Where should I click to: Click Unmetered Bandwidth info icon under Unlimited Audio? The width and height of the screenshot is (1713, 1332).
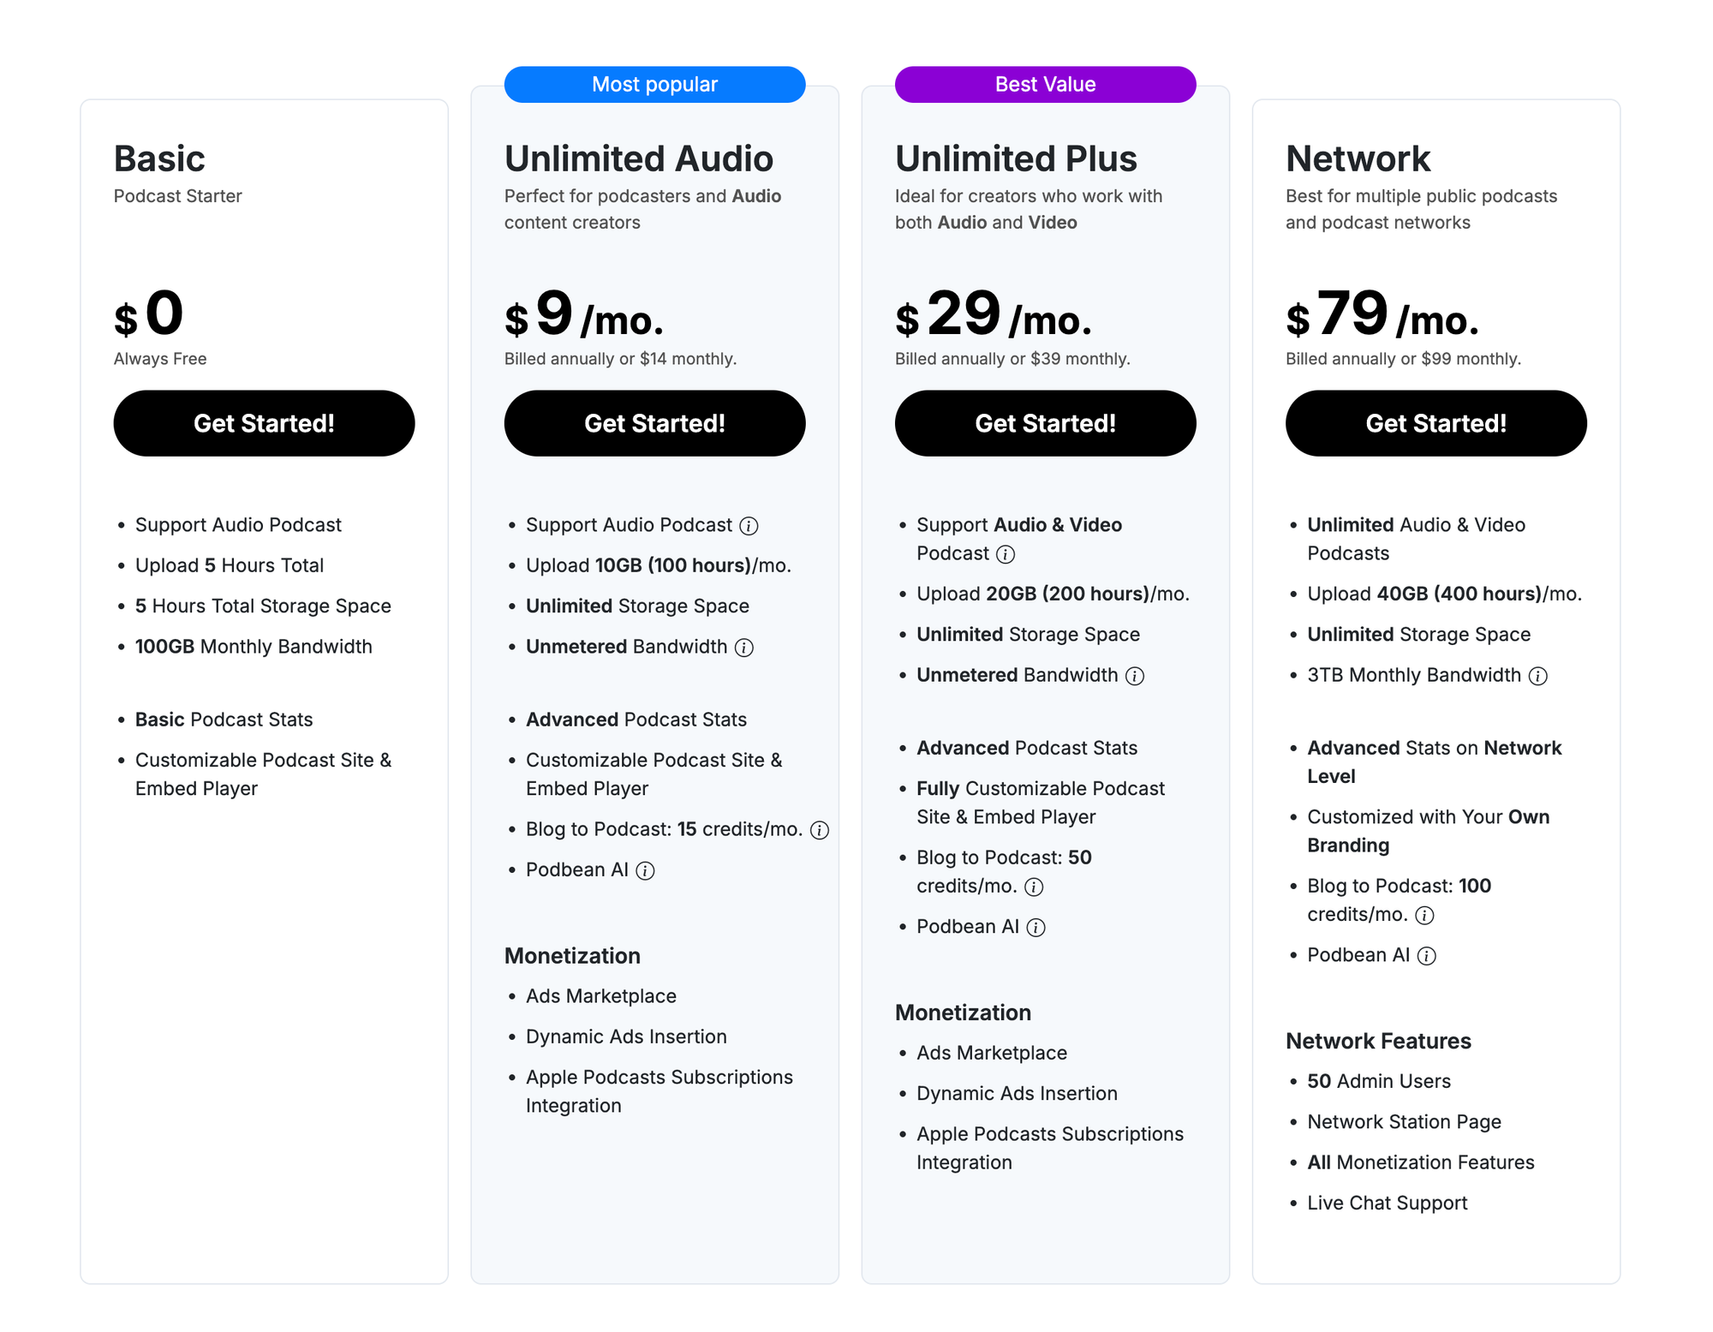pyautogui.click(x=743, y=648)
